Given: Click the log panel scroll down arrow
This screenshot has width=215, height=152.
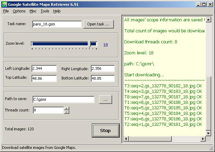Looking at the screenshot, I should click(208, 133).
